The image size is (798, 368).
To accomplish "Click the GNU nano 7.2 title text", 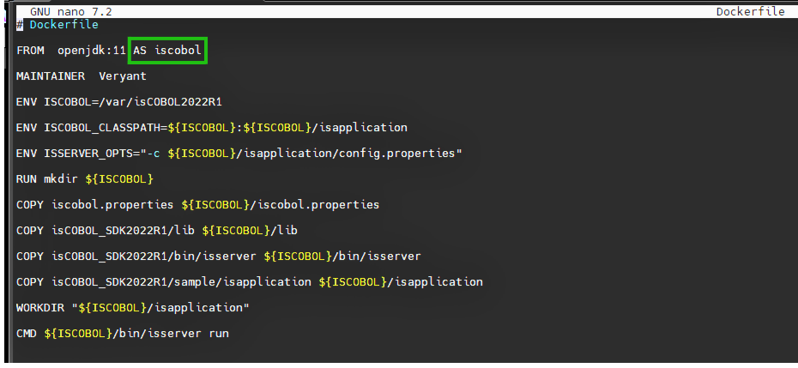I will click(x=70, y=11).
